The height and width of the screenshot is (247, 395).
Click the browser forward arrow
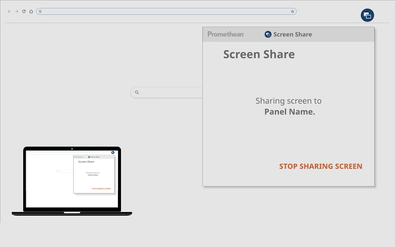coord(16,11)
